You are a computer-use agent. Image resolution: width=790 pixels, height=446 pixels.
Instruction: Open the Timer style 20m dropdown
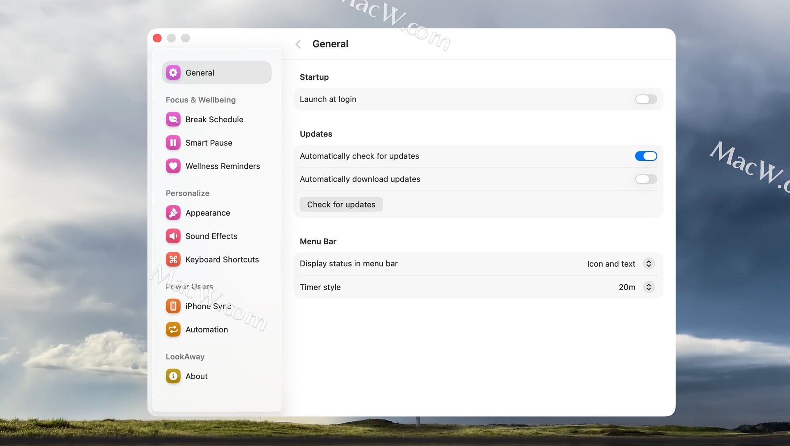pyautogui.click(x=648, y=287)
